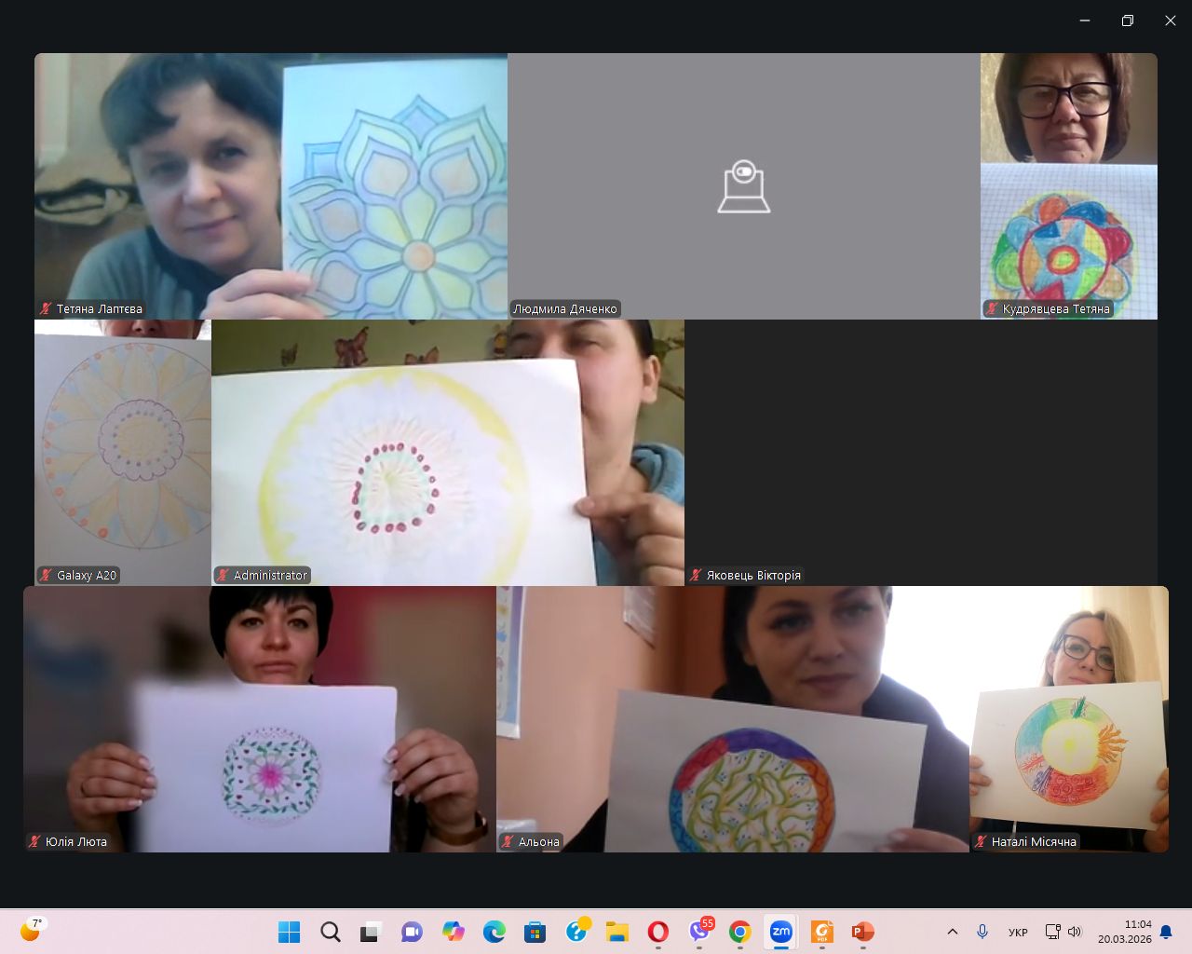Click the Windows Start button
Image resolution: width=1192 pixels, height=954 pixels.
(290, 932)
